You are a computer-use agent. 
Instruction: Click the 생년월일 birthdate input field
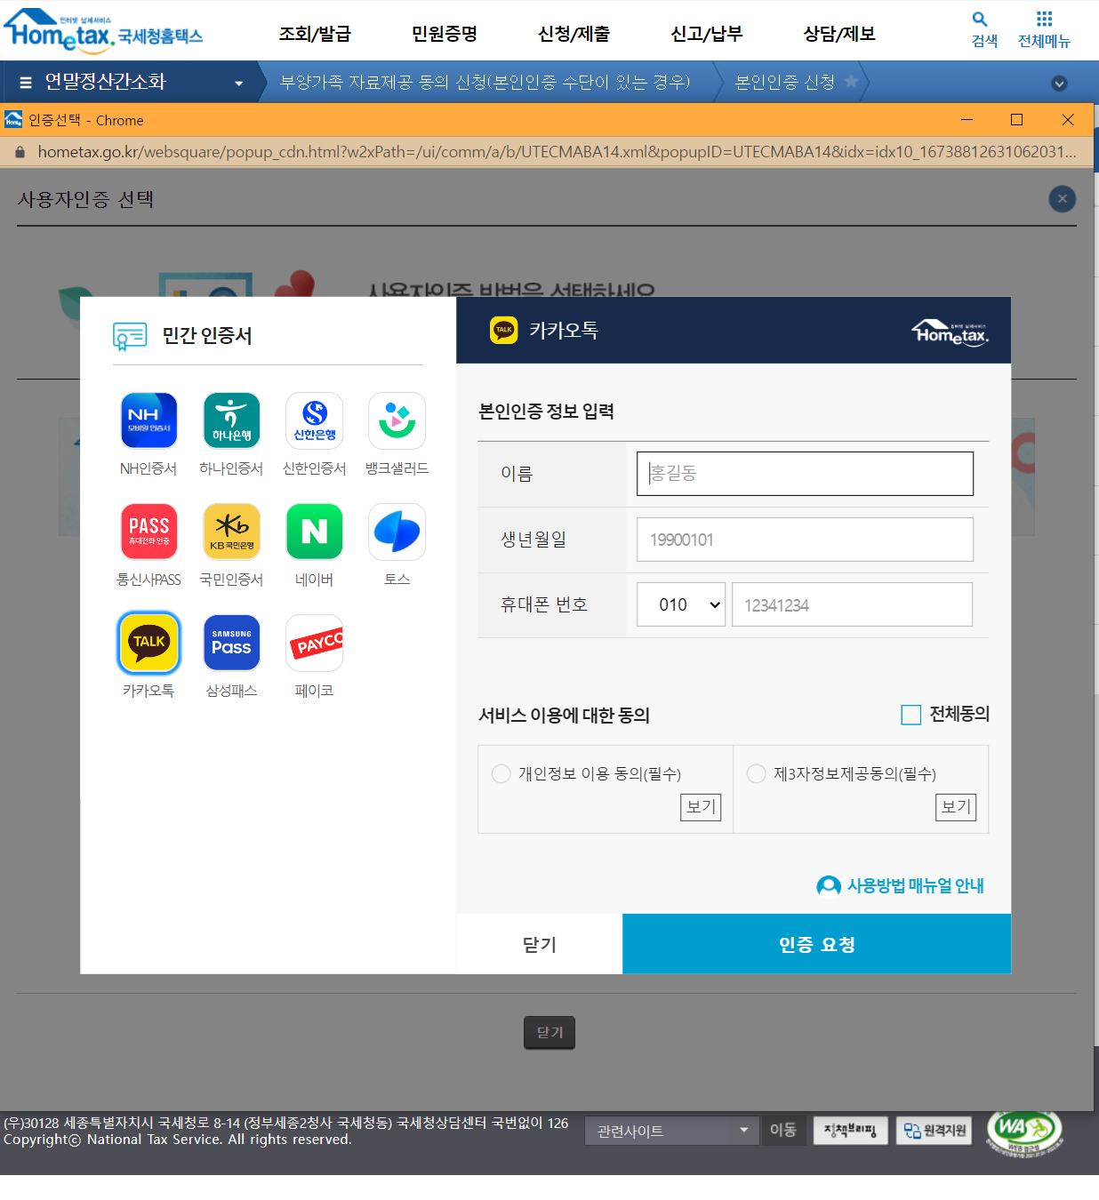[805, 540]
